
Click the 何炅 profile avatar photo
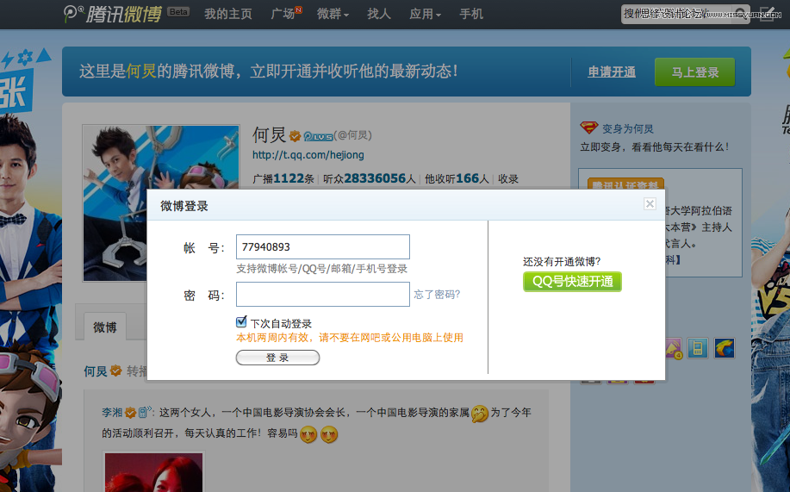tap(161, 203)
